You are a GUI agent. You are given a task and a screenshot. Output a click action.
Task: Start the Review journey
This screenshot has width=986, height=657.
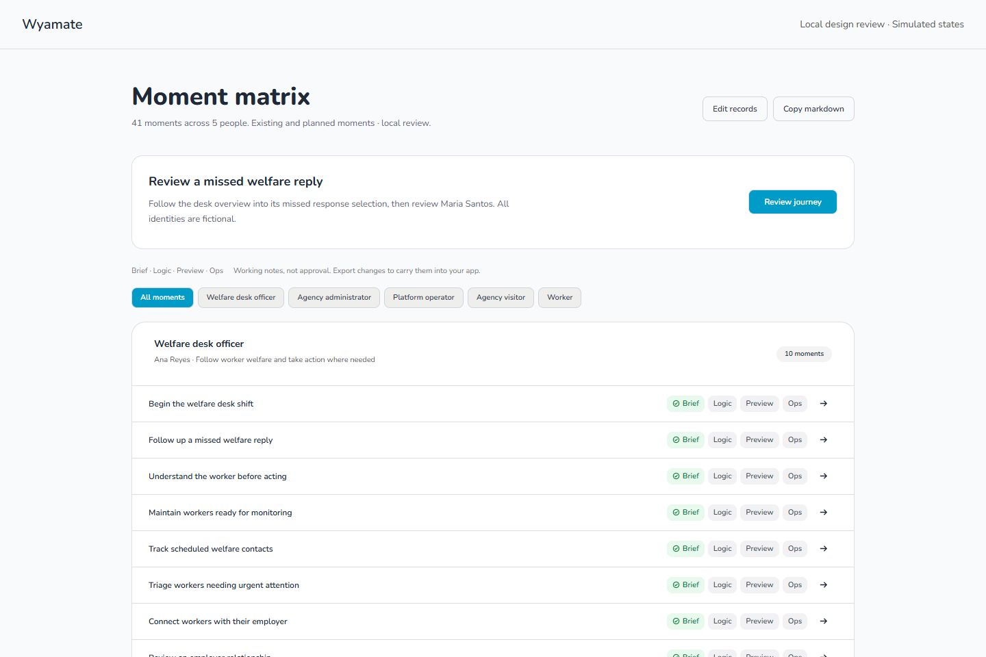pyautogui.click(x=793, y=202)
